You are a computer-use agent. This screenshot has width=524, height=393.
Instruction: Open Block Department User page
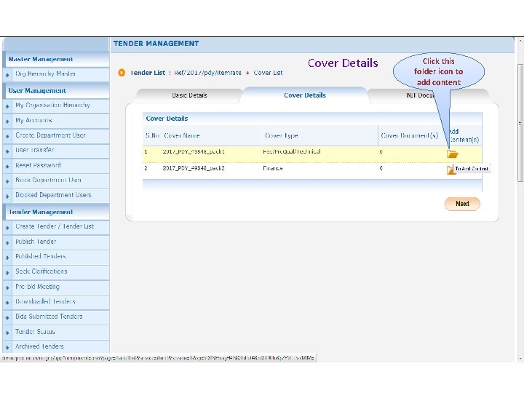tap(48, 180)
